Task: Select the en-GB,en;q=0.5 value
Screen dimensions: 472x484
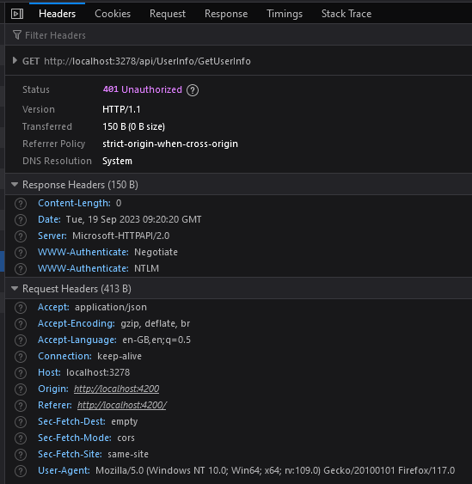Action: tap(156, 340)
